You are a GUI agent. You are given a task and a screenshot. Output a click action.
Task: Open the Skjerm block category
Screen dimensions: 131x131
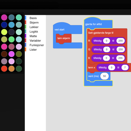[x=34, y=23]
